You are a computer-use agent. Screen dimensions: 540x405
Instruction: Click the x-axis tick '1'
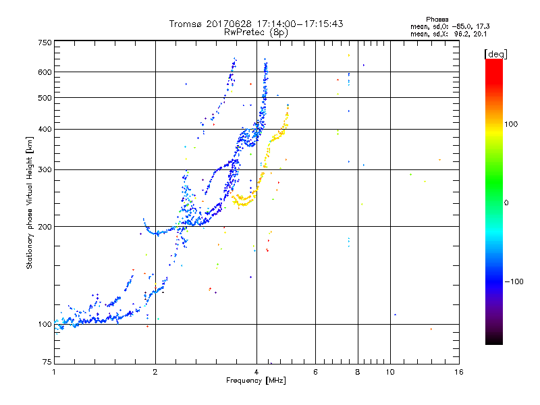[54, 372]
